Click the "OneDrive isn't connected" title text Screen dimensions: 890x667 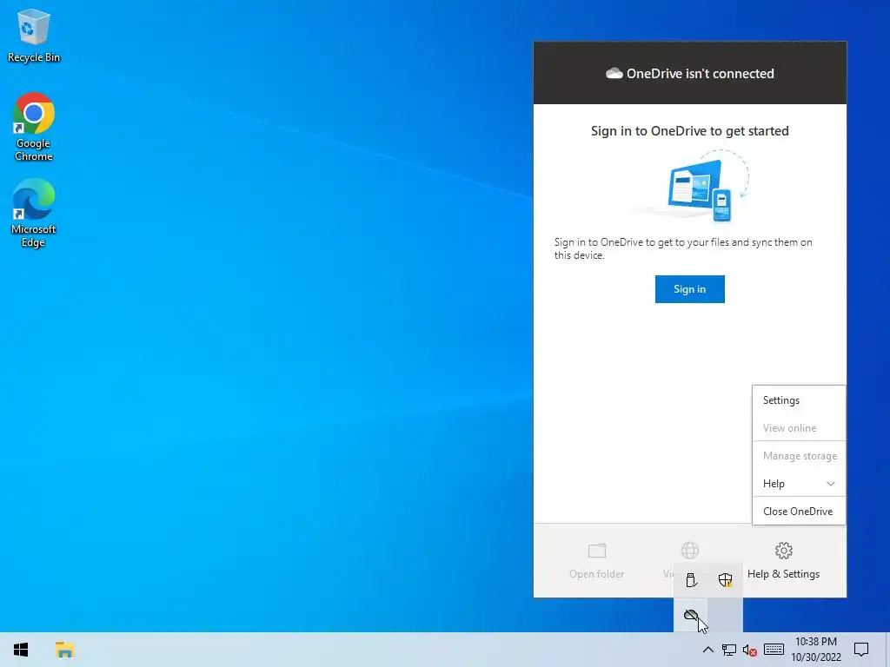[x=700, y=74]
